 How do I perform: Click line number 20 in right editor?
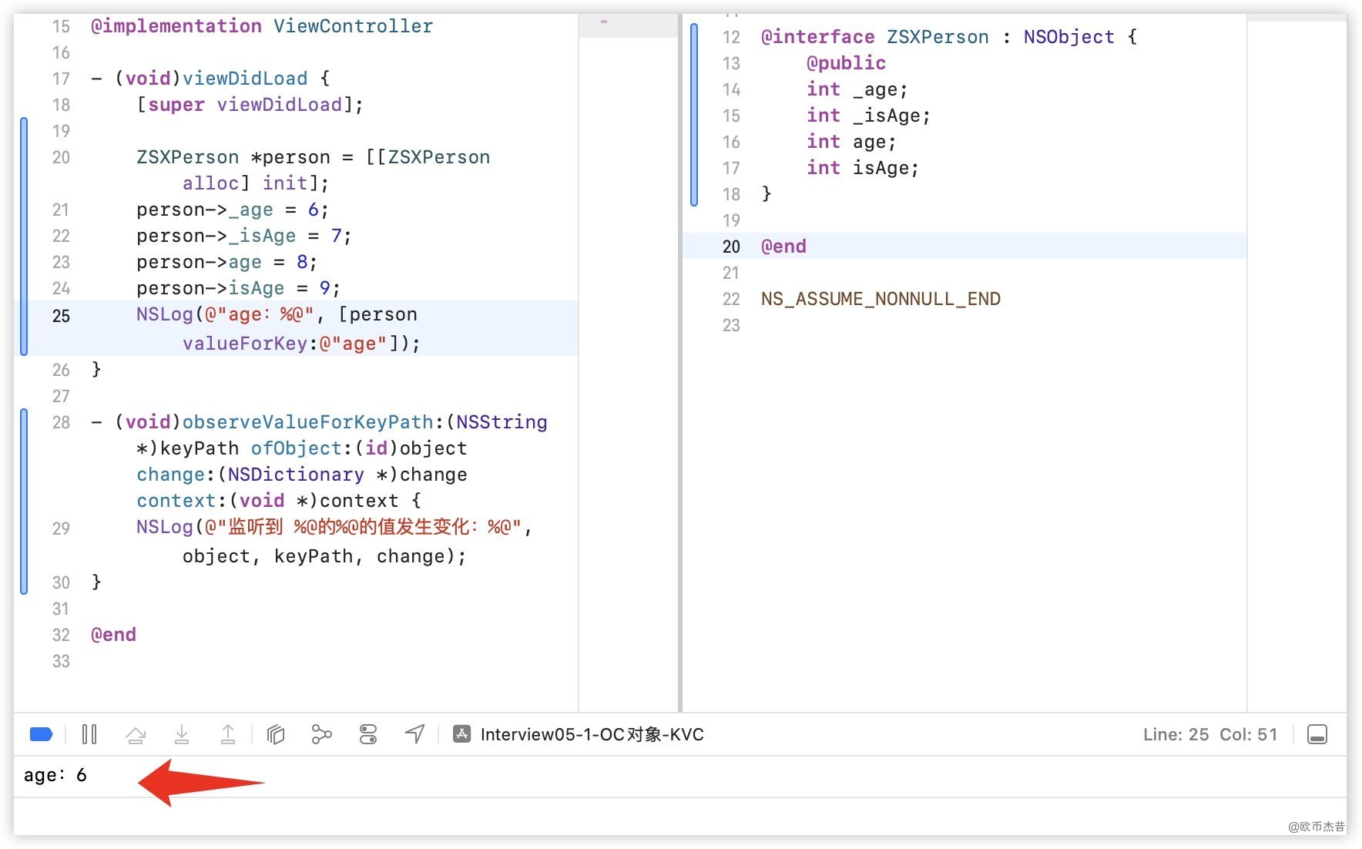pos(731,247)
